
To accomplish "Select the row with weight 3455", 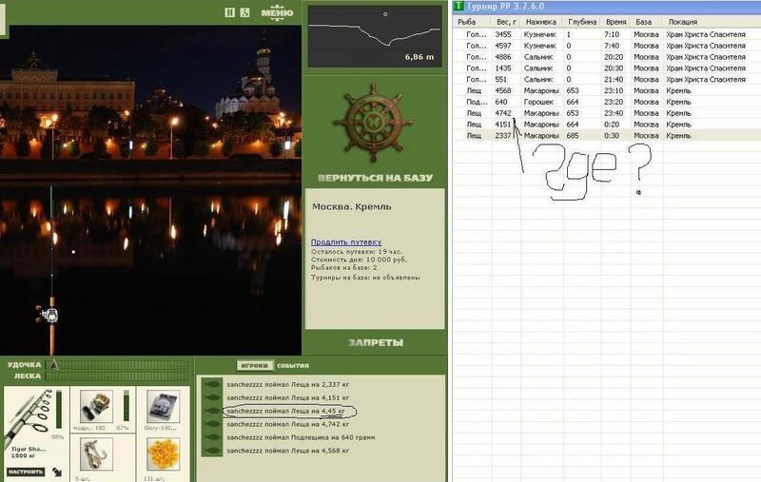I will (607, 34).
